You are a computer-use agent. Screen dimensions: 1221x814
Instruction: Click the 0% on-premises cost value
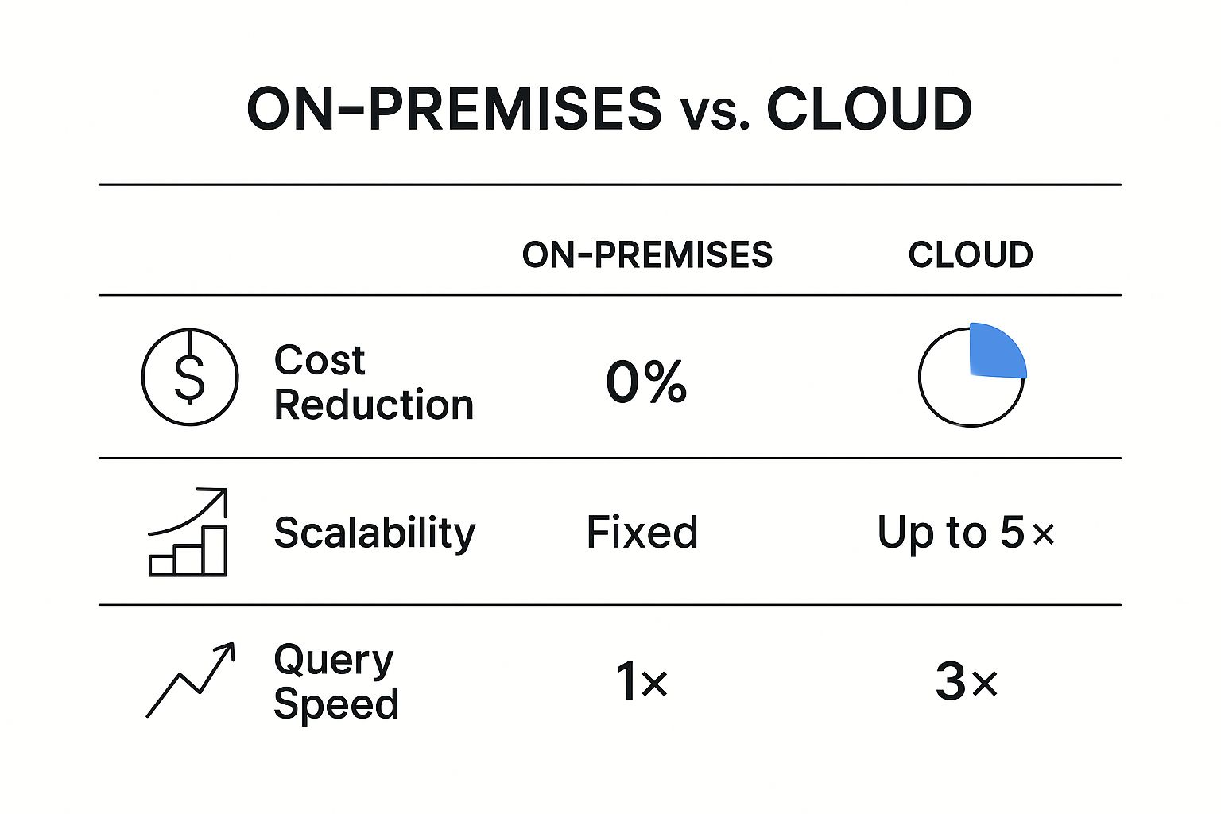(645, 382)
